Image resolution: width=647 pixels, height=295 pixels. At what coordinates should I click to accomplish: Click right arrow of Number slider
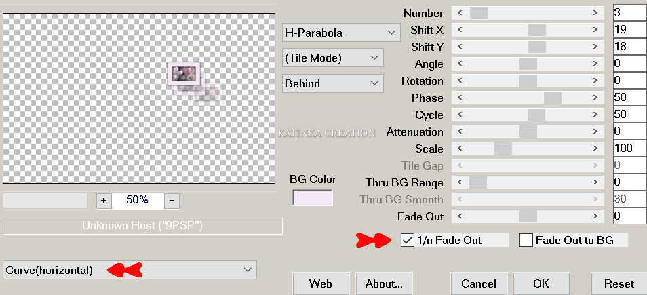[x=596, y=13]
